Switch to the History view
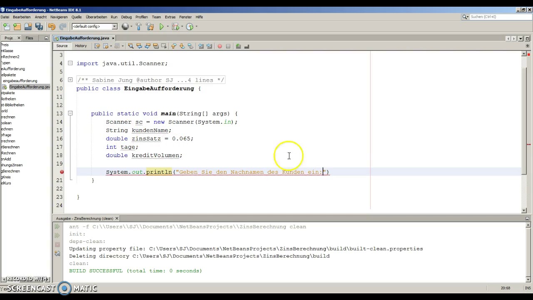 pos(81,46)
